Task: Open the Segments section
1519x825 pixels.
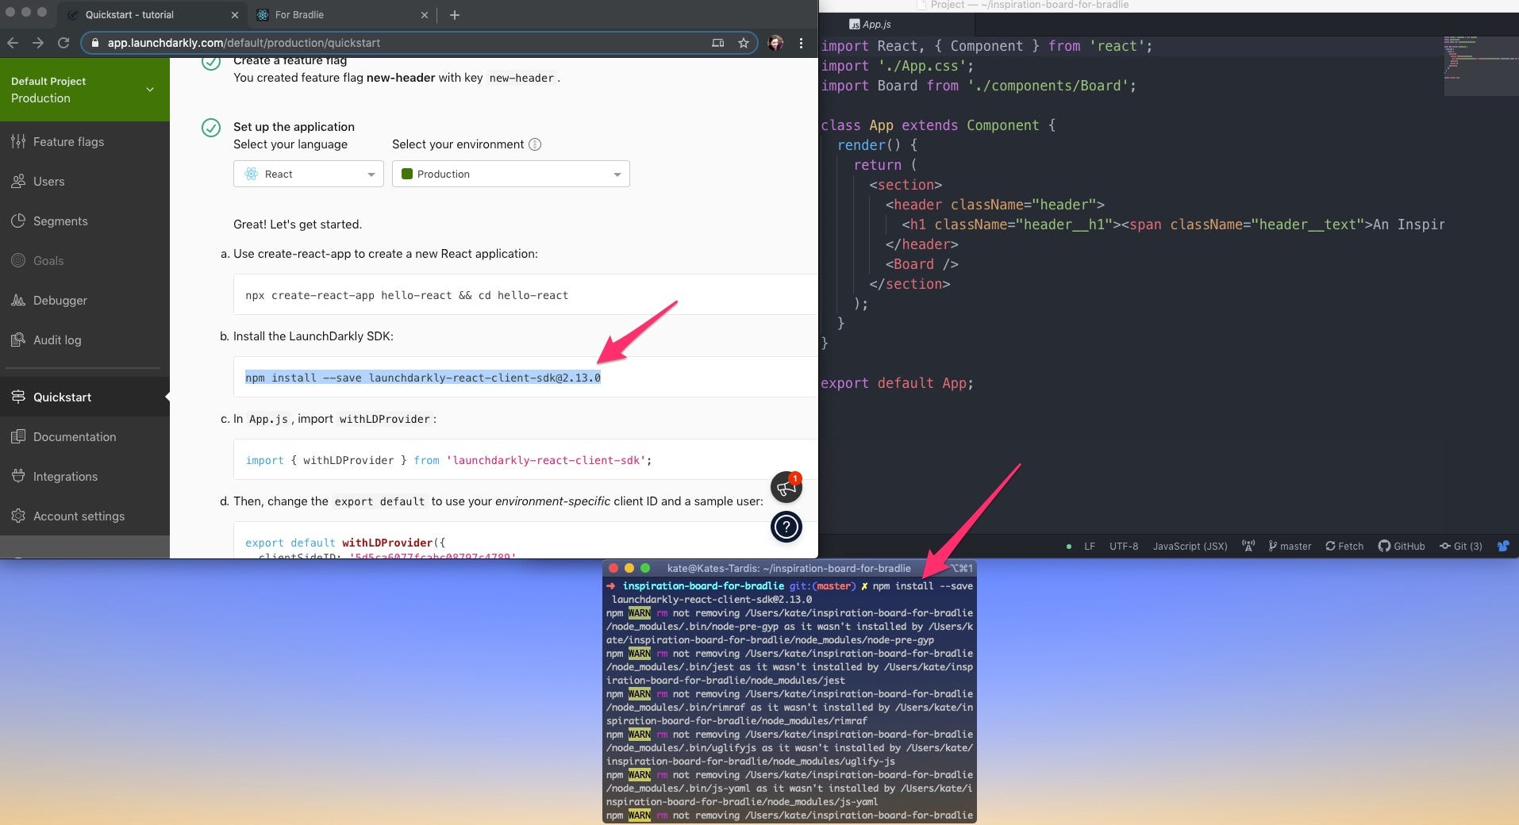Action: pos(60,221)
